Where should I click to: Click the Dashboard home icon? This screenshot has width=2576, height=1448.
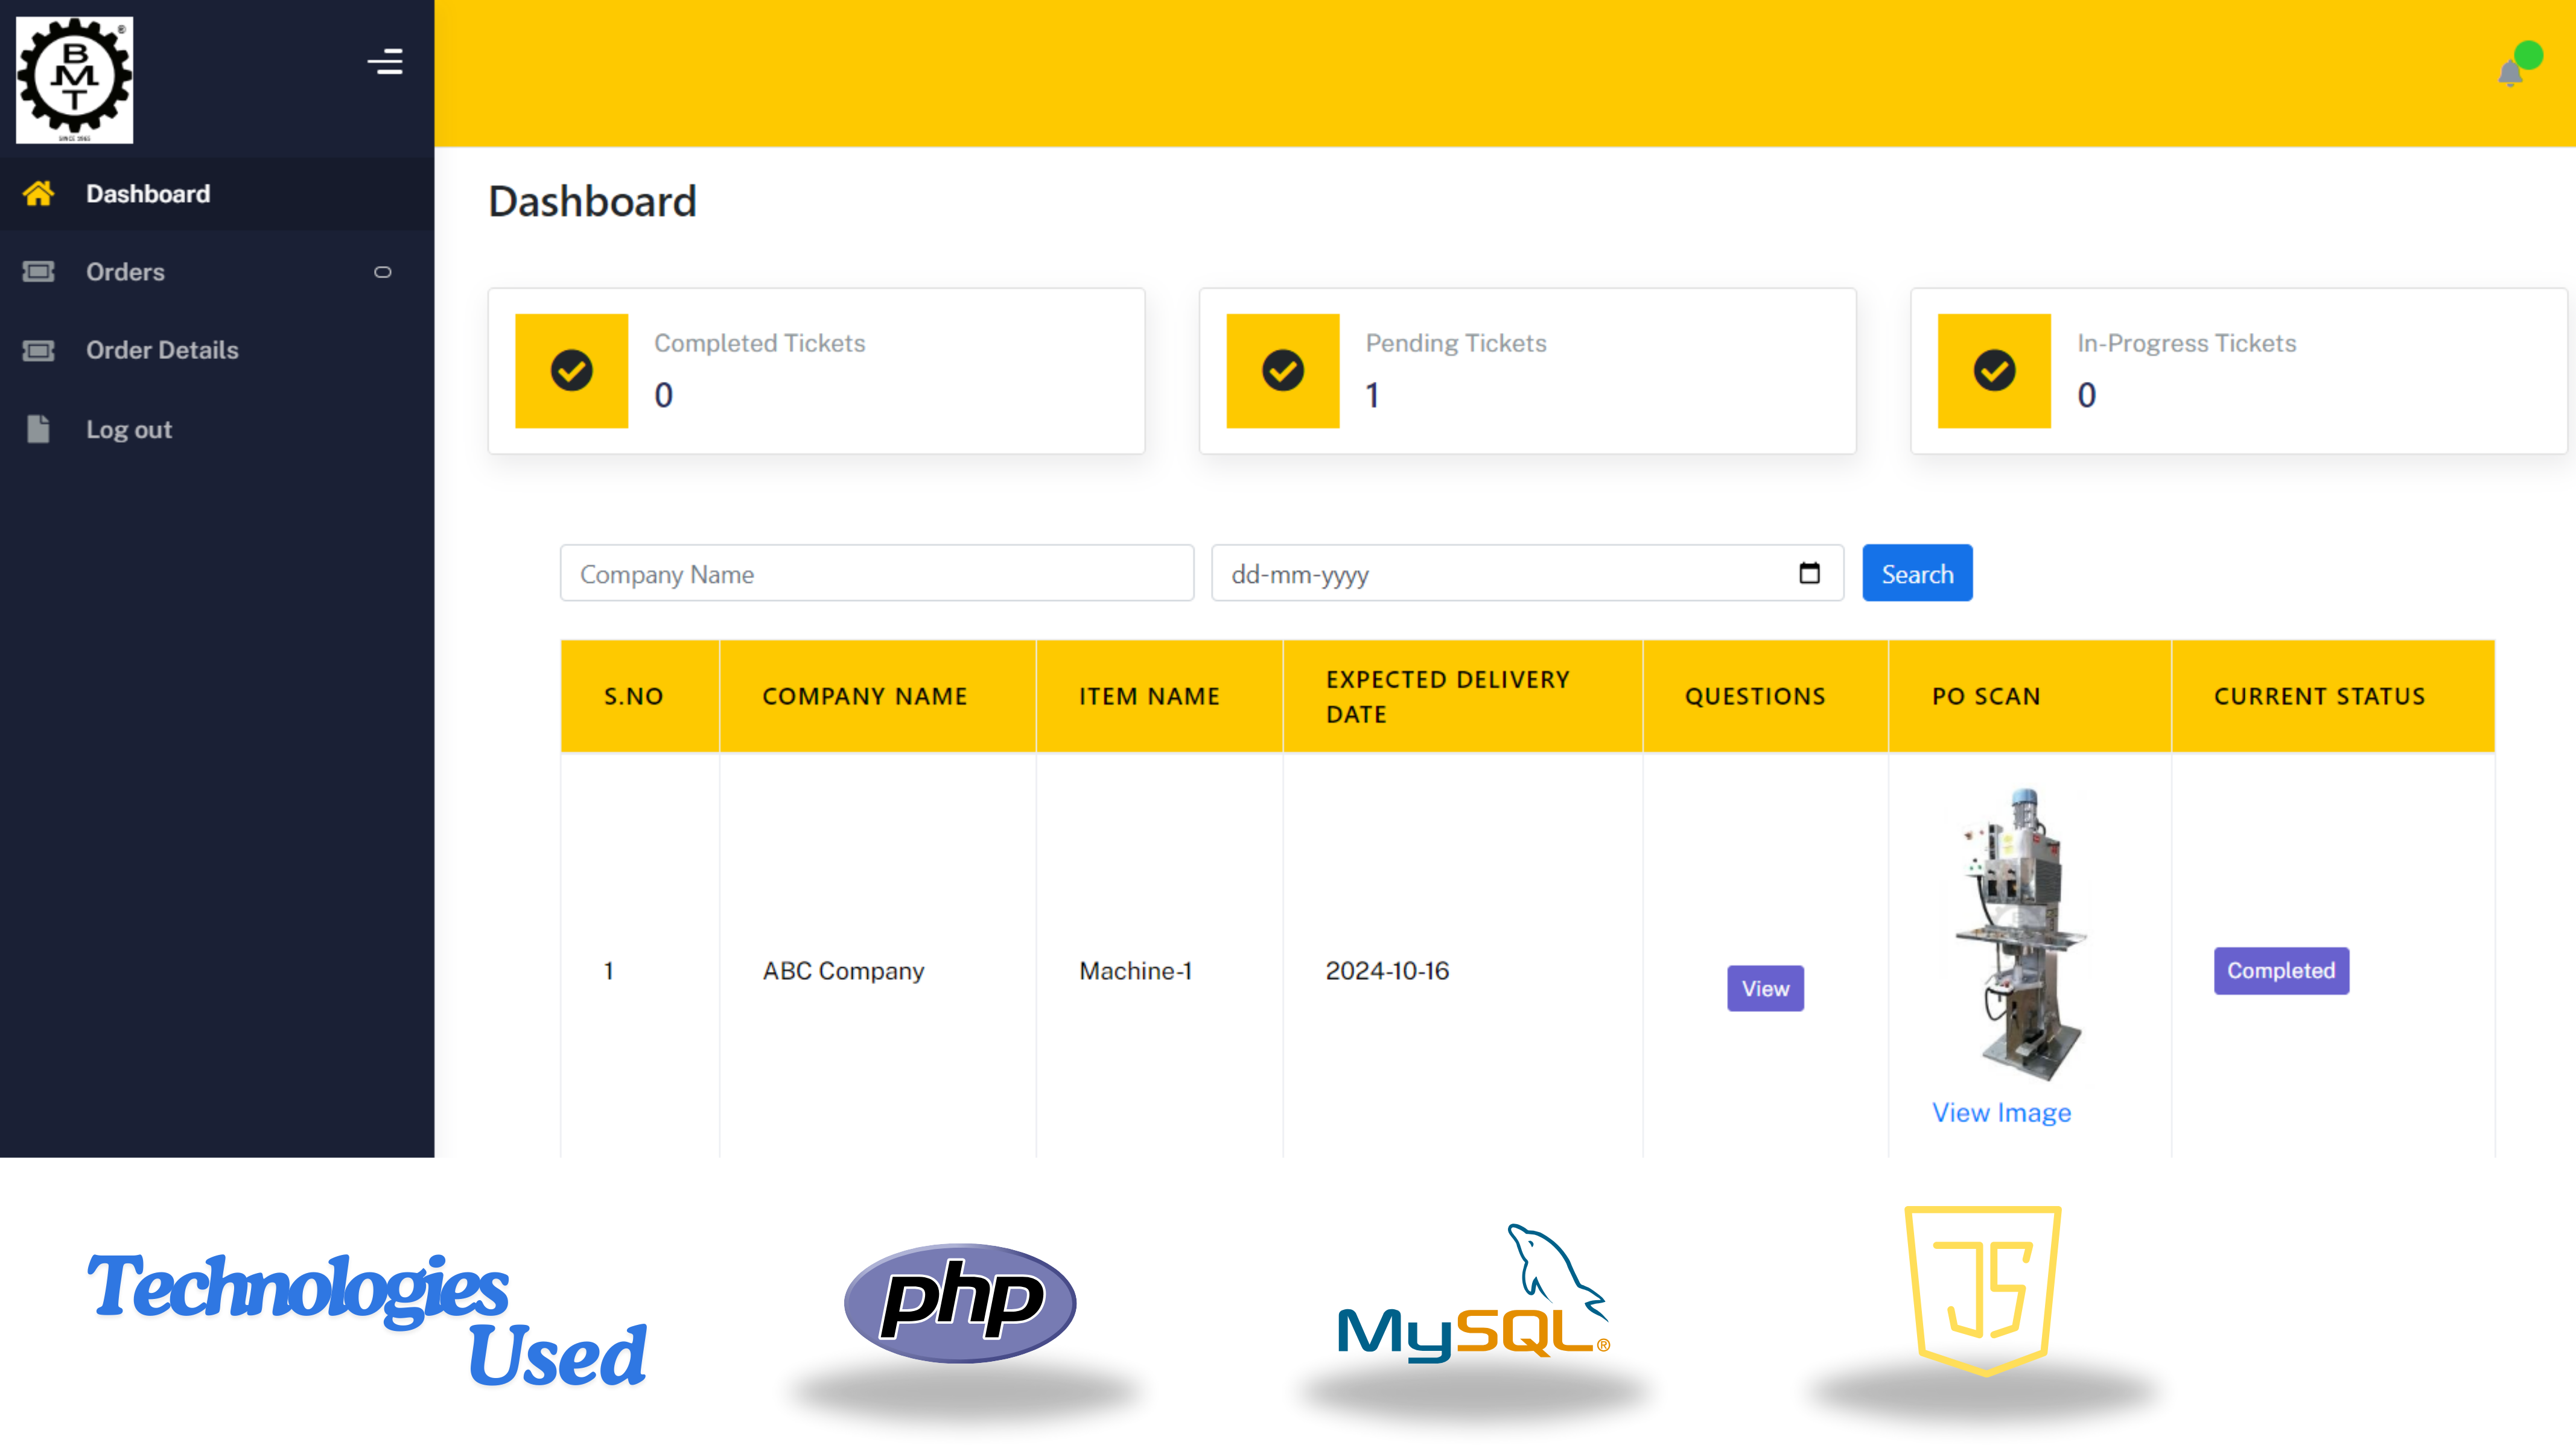pos(38,193)
